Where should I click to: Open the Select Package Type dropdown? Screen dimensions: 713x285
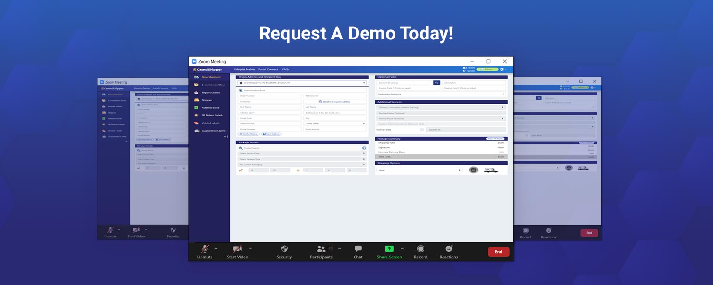302,159
